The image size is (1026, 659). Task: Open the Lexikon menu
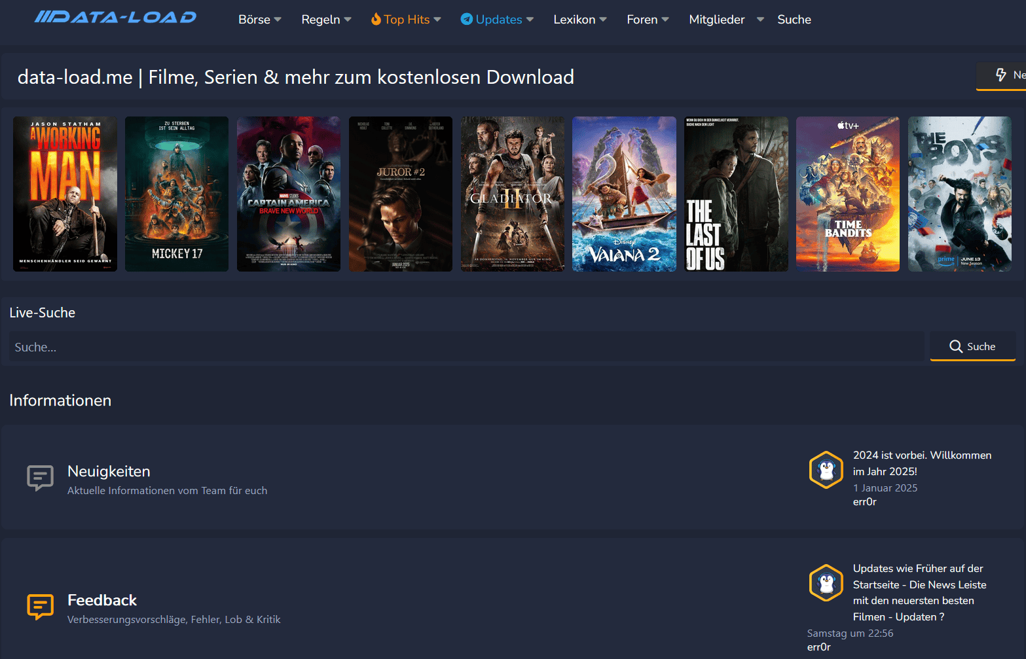point(574,20)
